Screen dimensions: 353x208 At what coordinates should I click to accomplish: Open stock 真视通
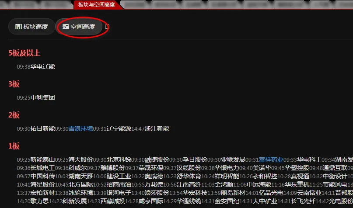[x=300, y=176]
